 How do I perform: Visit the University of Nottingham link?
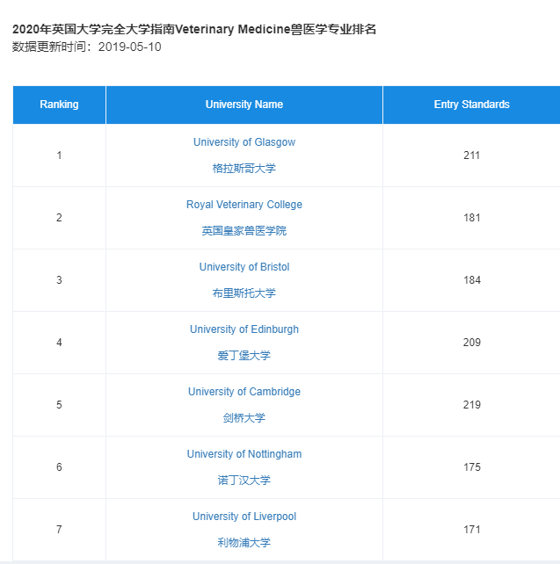tap(244, 454)
